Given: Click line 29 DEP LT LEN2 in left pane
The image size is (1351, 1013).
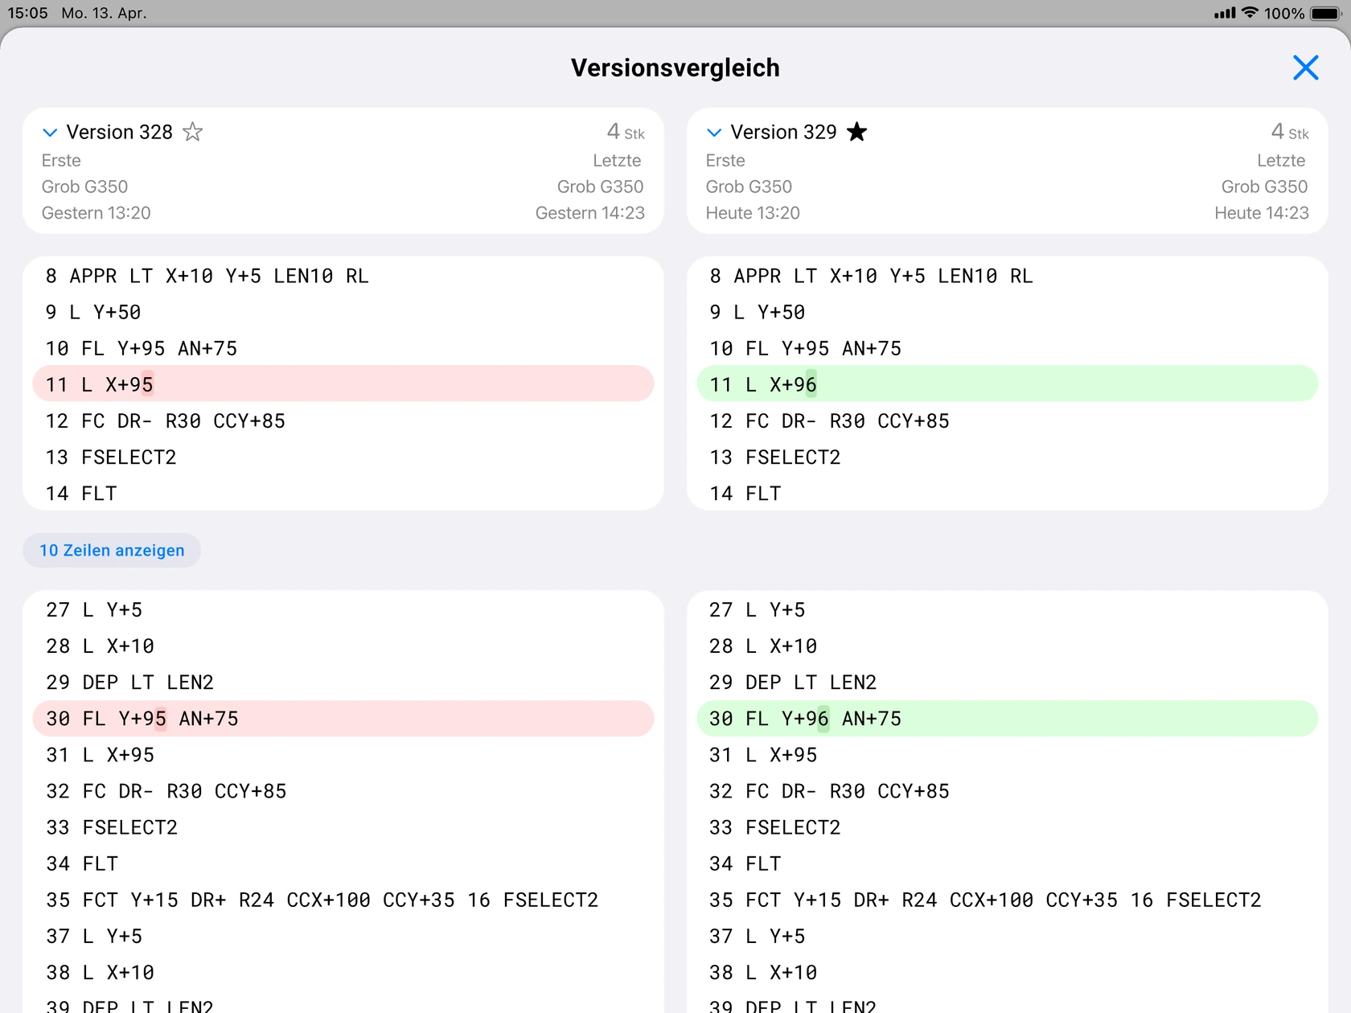Looking at the screenshot, I should coord(130,683).
